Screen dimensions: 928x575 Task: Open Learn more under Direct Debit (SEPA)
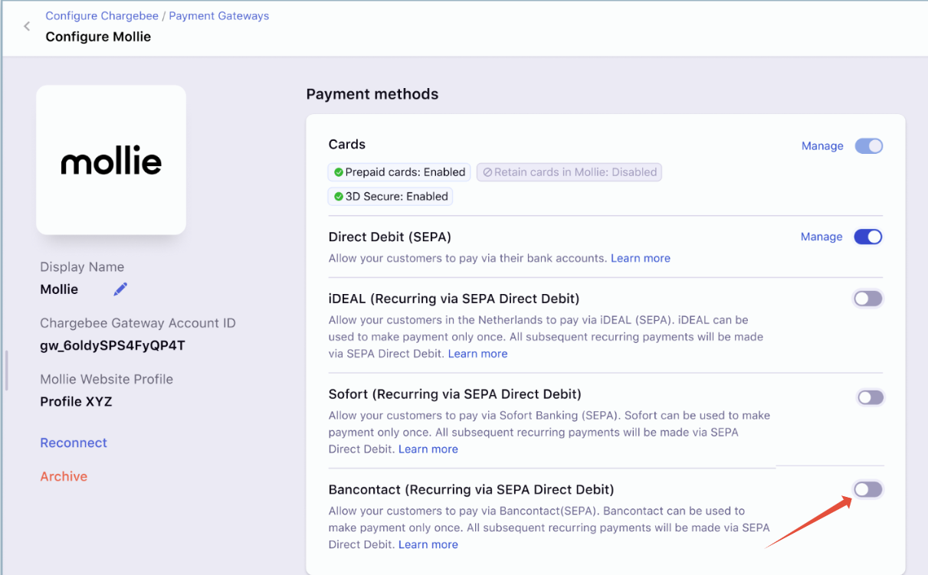[x=641, y=258]
